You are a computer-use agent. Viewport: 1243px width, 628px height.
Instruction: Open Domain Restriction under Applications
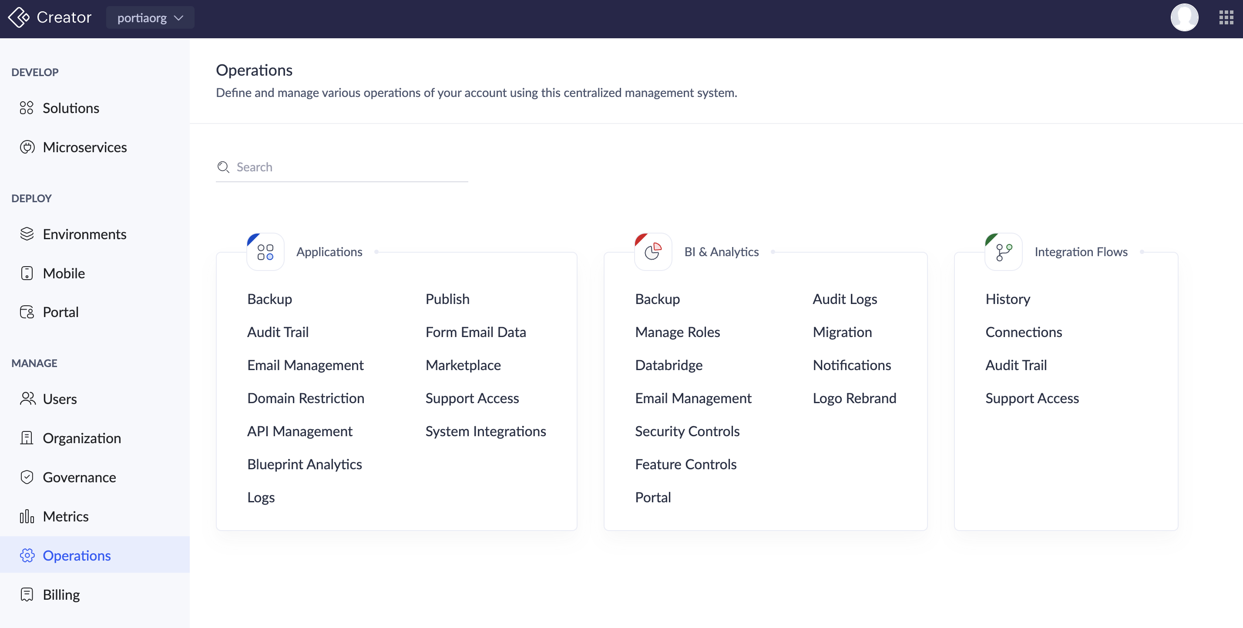306,398
